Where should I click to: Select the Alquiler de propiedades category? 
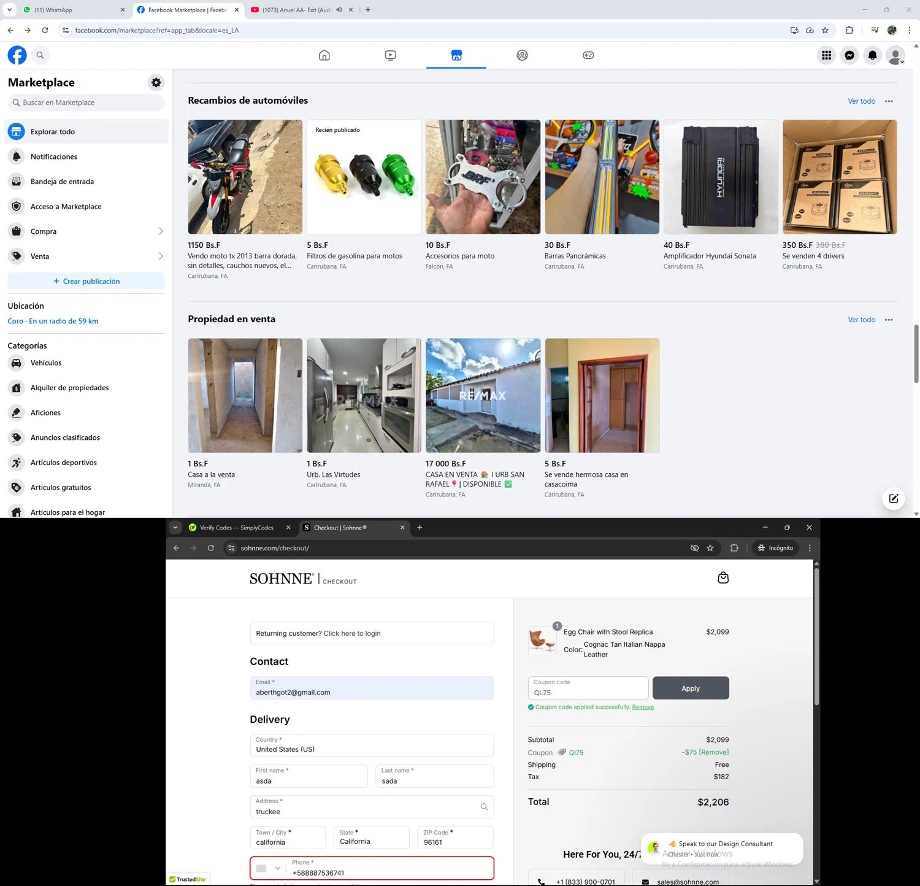[x=86, y=388]
